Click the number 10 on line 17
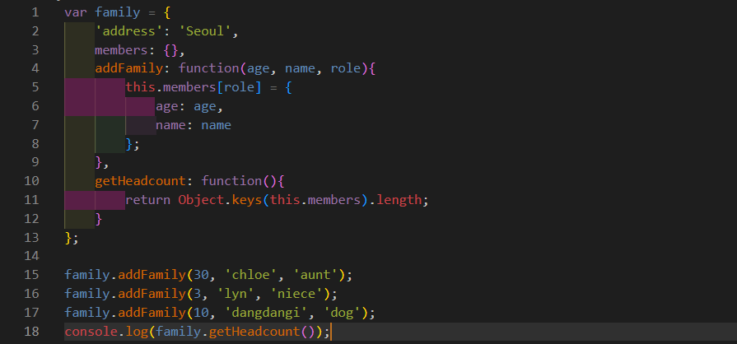Viewport: 737px width, 344px height. pyautogui.click(x=201, y=313)
